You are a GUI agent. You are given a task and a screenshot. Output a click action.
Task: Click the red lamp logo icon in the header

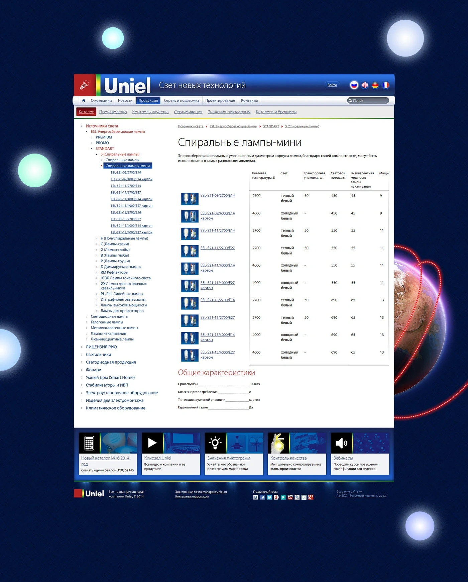tap(85, 85)
